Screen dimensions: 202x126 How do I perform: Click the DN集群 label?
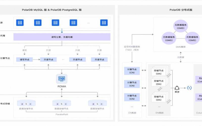(x=160, y=113)
